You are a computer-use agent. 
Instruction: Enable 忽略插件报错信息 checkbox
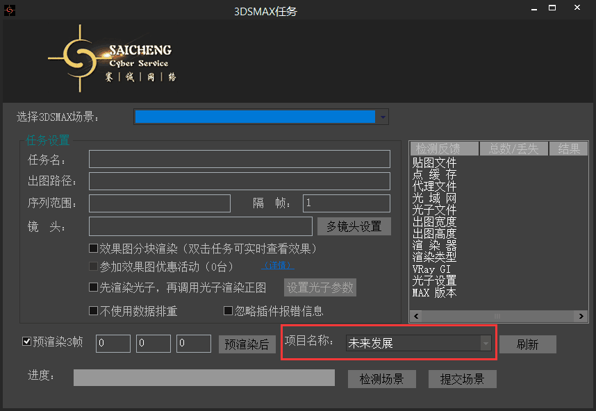[x=228, y=311]
